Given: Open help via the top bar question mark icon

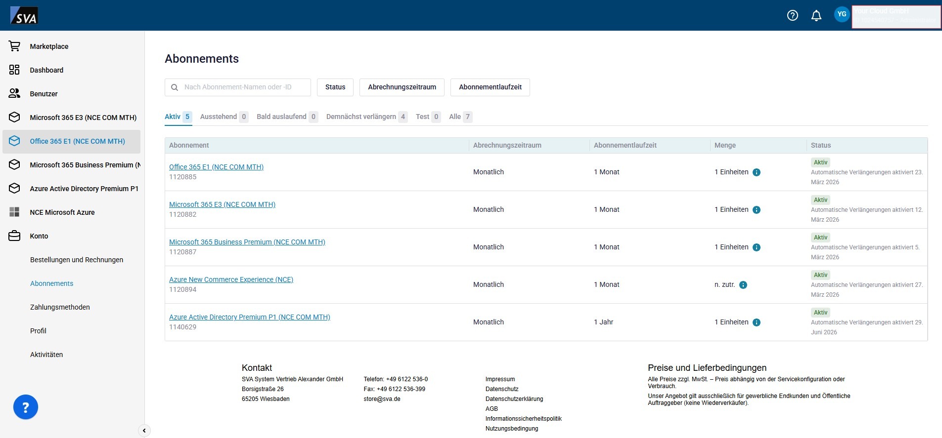Looking at the screenshot, I should pyautogui.click(x=792, y=15).
